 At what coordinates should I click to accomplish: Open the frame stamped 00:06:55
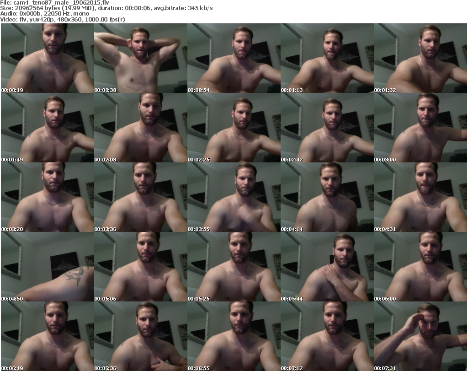point(234,336)
